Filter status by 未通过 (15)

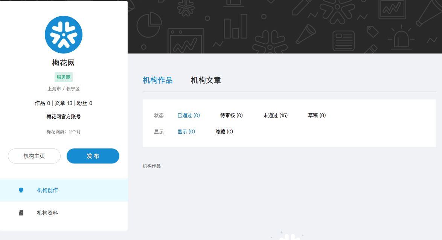[275, 115]
